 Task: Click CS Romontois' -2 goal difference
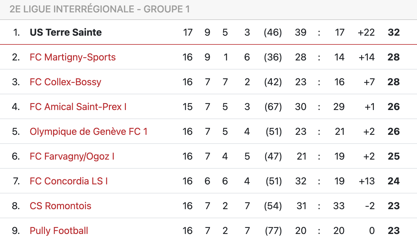(x=369, y=206)
